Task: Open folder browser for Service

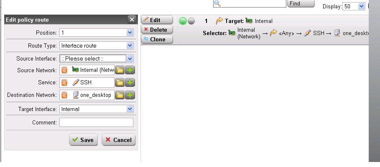Action: (x=120, y=83)
